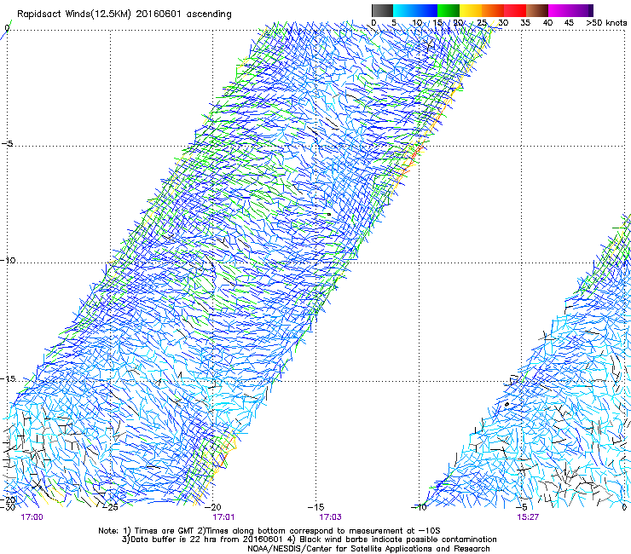Click the '-5' longitude label above 15:27
Screen dimensions: 631x554
522,507
